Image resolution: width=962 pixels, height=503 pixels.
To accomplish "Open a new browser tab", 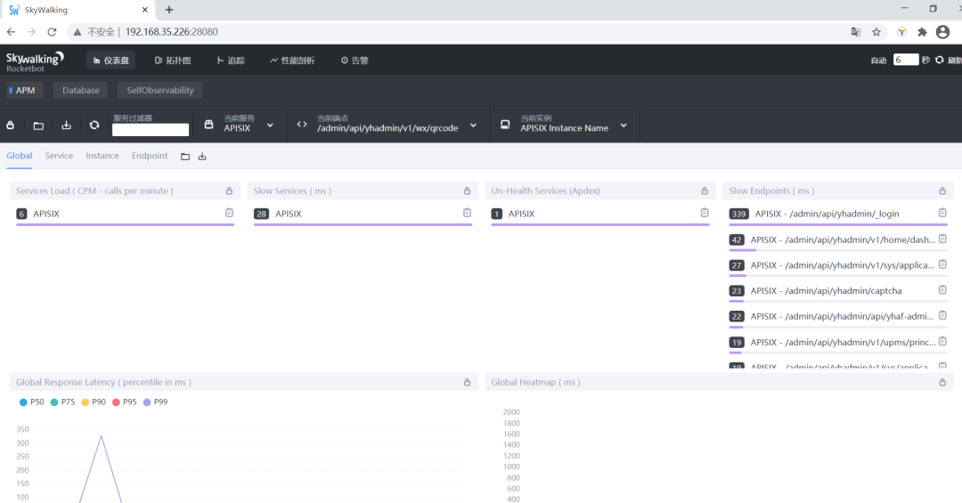I will (169, 10).
